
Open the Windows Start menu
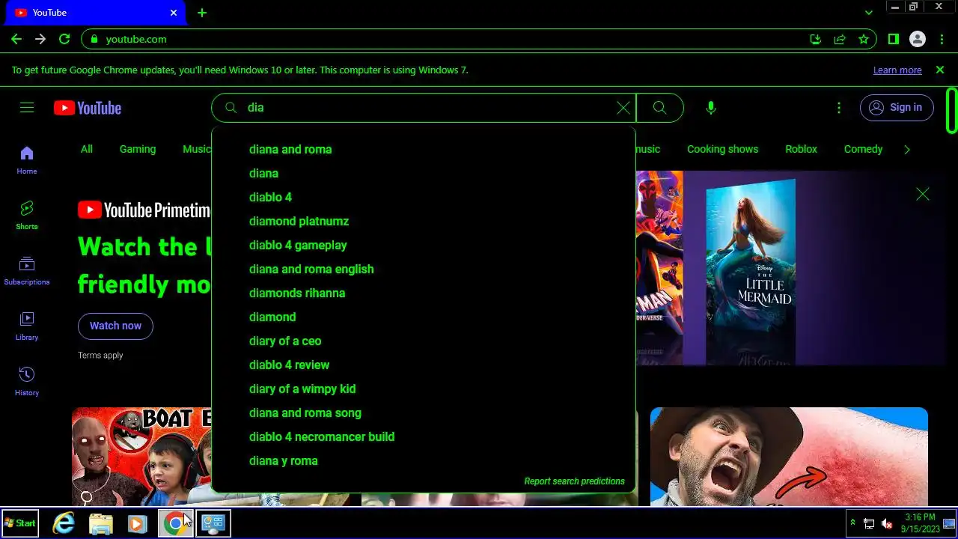coord(20,523)
